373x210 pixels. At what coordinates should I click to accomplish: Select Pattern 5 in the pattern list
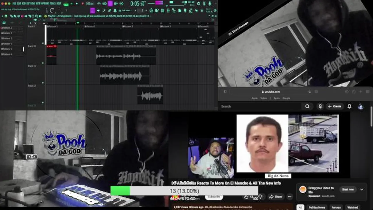pyautogui.click(x=7, y=49)
